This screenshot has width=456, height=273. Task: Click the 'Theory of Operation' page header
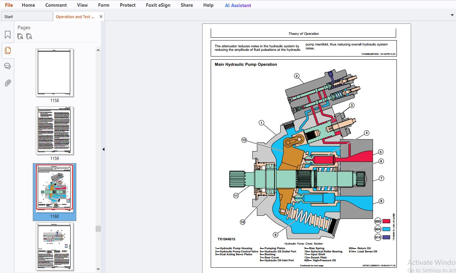(x=303, y=34)
